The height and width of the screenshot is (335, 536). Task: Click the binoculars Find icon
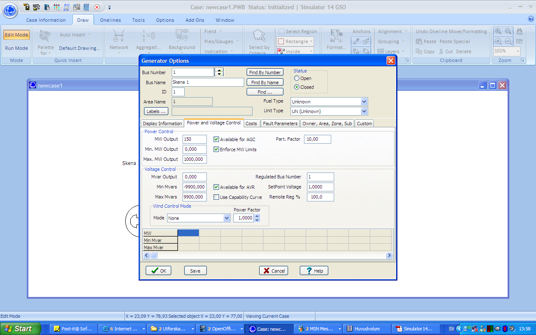tap(520, 31)
